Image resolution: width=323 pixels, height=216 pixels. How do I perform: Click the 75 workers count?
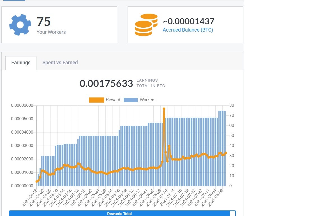point(43,22)
